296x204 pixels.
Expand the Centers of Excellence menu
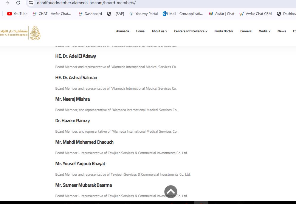coord(191,31)
